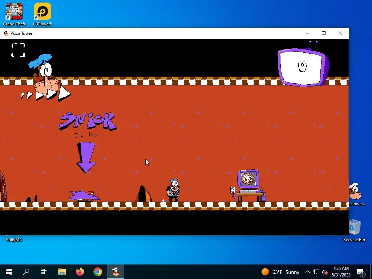Open network status tray icon
Image resolution: width=372 pixels, height=279 pixels.
click(316, 272)
